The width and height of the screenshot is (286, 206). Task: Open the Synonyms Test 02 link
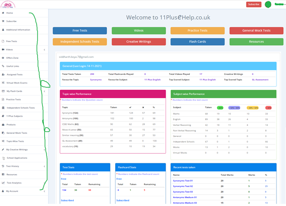tap(183, 187)
